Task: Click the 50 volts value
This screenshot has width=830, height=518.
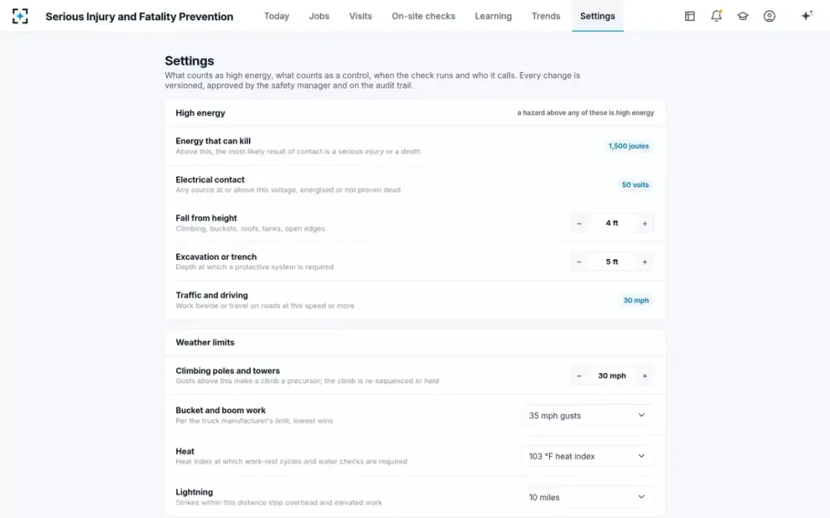Action: click(x=636, y=184)
